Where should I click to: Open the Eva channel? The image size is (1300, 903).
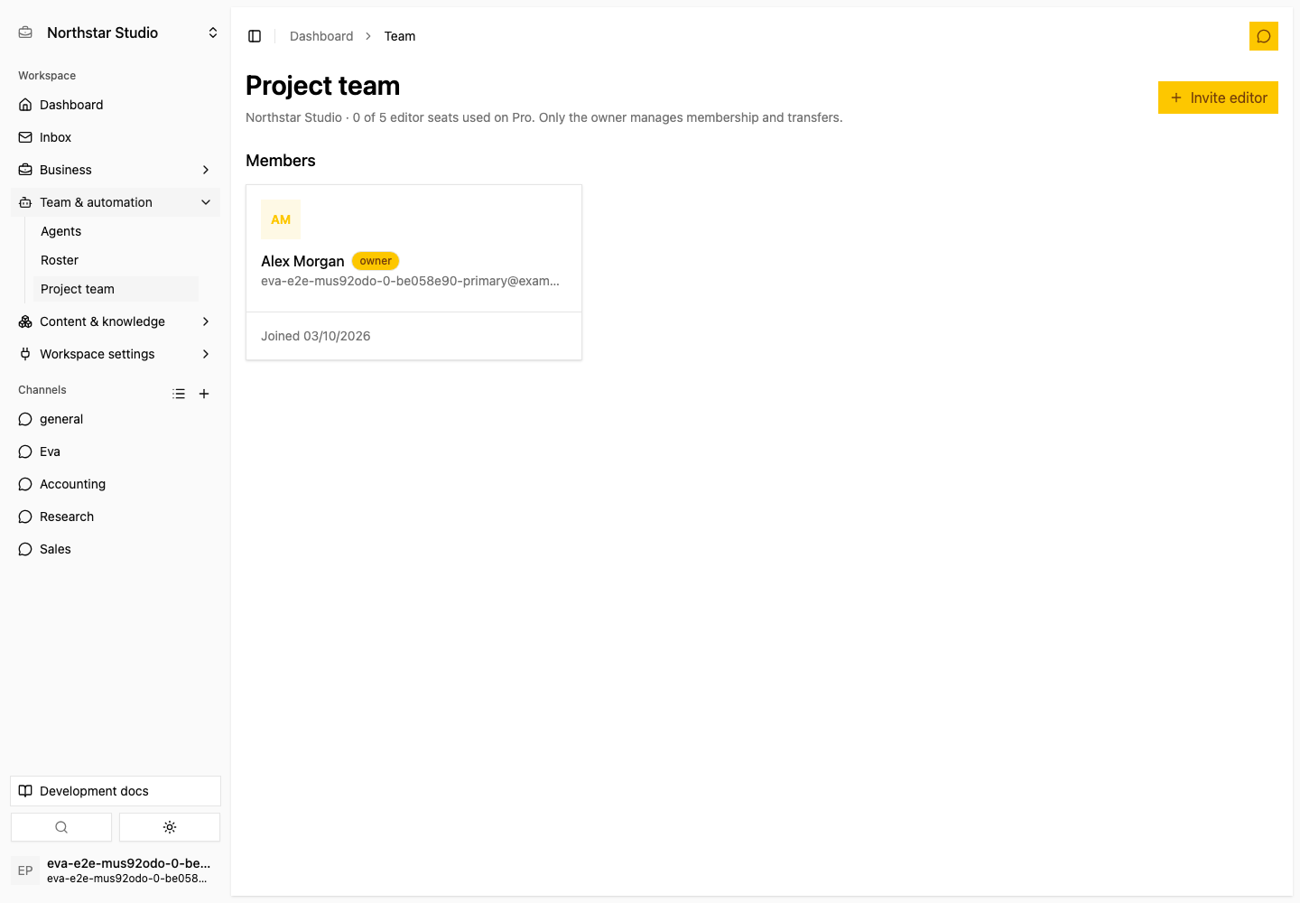point(116,451)
